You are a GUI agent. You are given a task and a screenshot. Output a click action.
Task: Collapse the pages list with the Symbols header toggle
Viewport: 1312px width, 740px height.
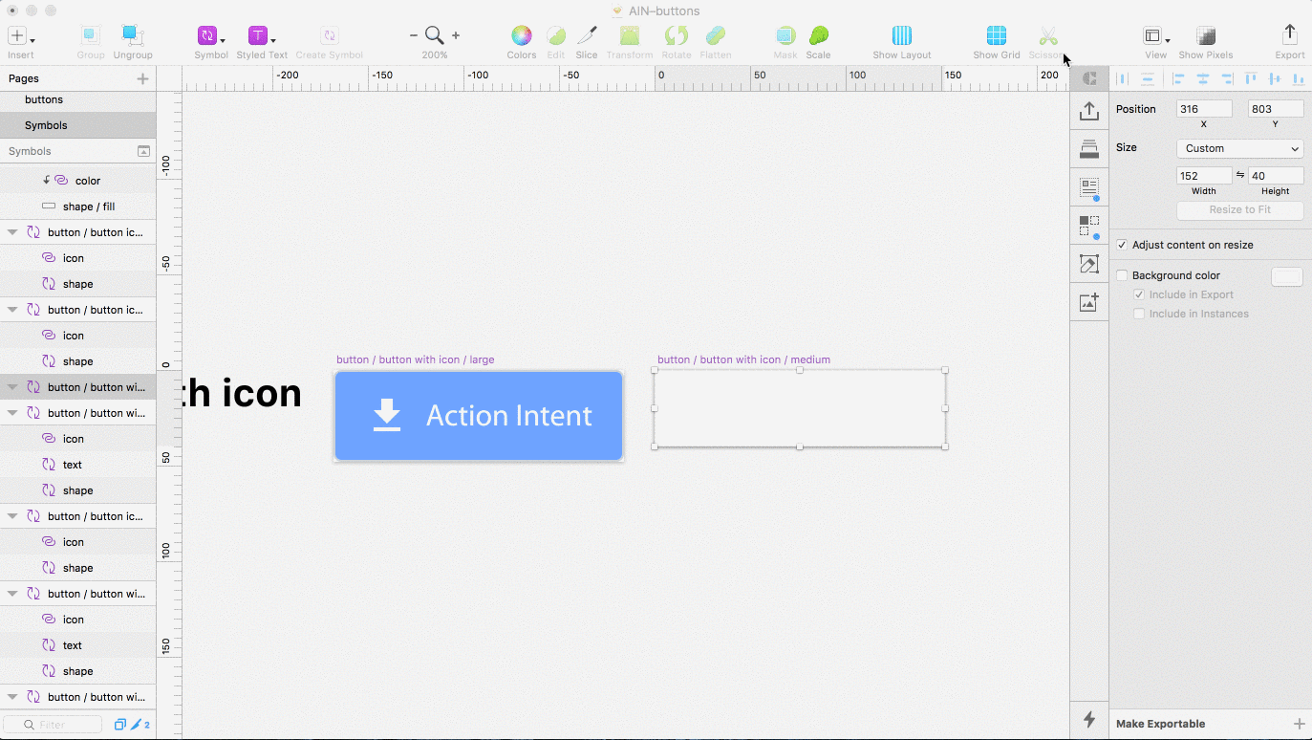[x=143, y=151]
